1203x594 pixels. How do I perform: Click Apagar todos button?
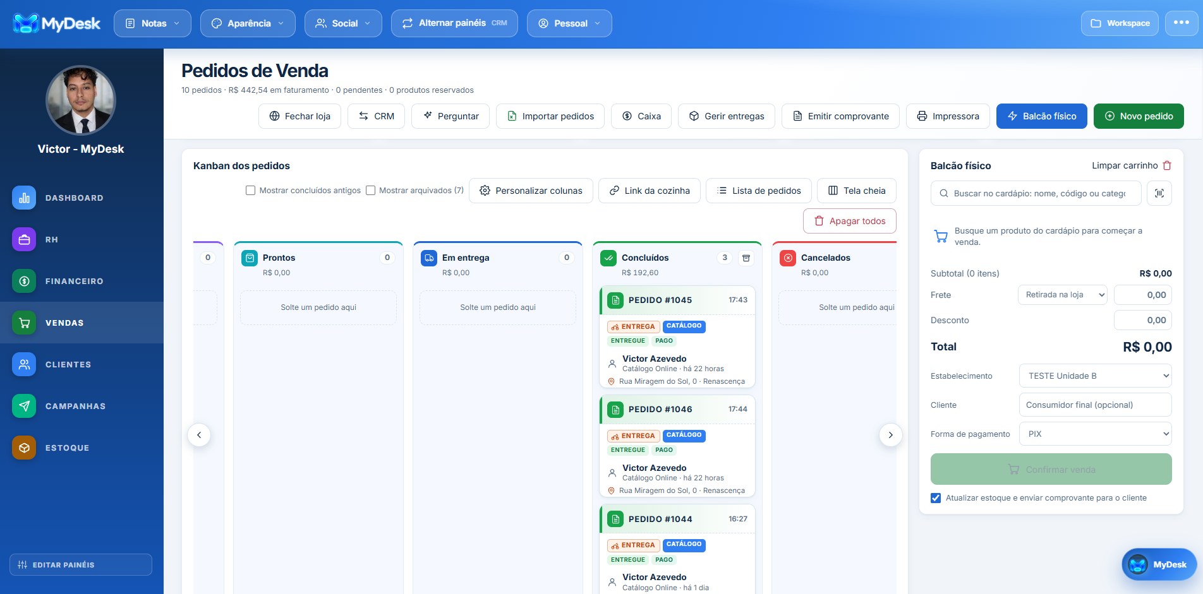pos(850,221)
